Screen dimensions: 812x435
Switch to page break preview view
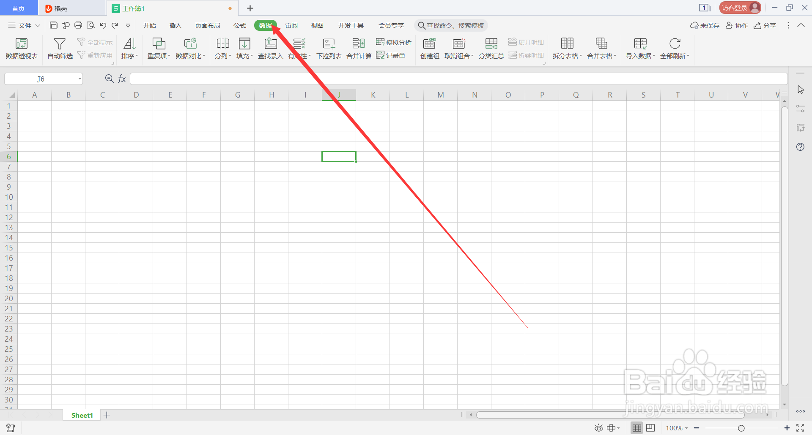tap(650, 428)
